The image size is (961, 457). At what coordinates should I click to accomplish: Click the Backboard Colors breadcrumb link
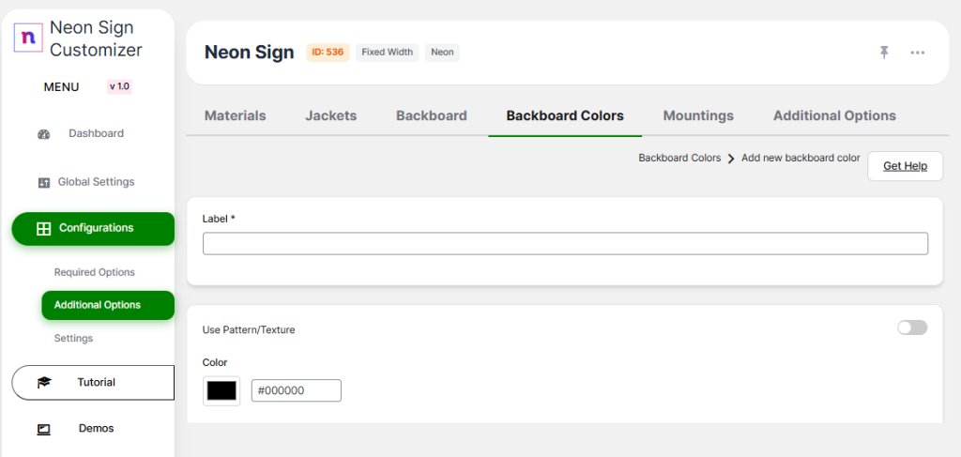click(679, 159)
